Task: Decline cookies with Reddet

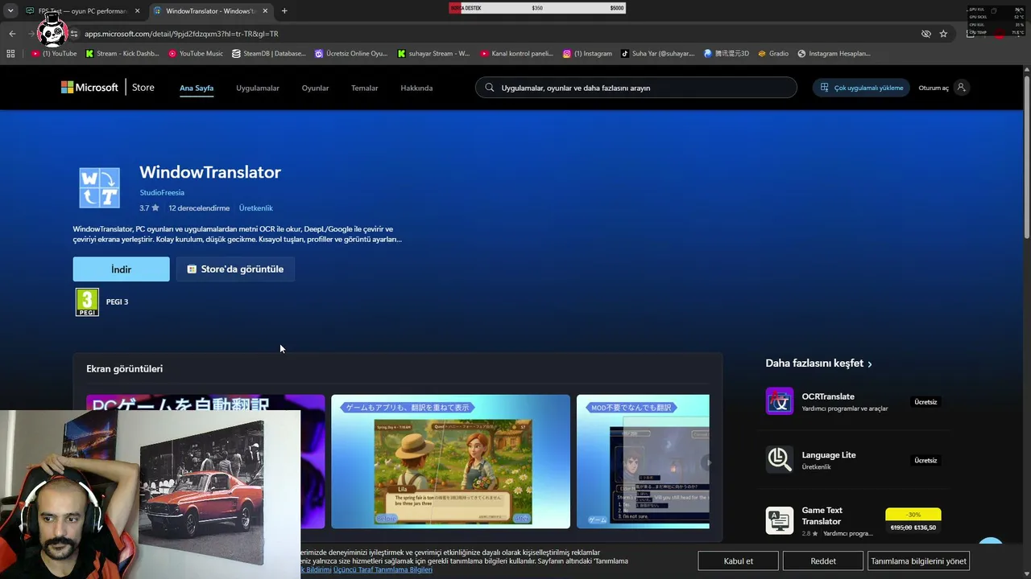Action: (823, 561)
